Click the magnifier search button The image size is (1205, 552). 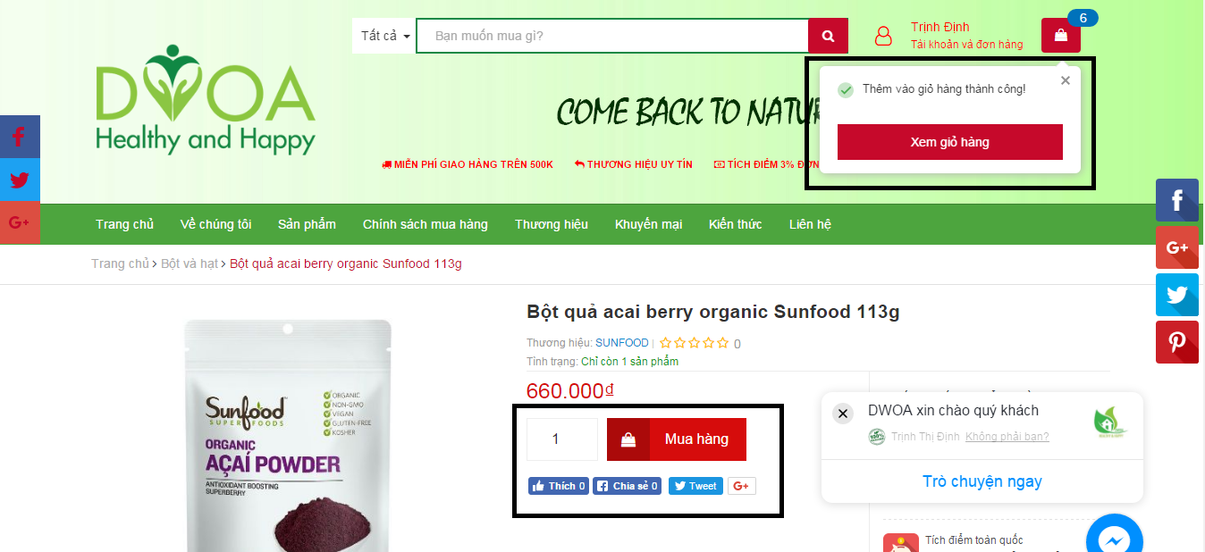click(828, 36)
